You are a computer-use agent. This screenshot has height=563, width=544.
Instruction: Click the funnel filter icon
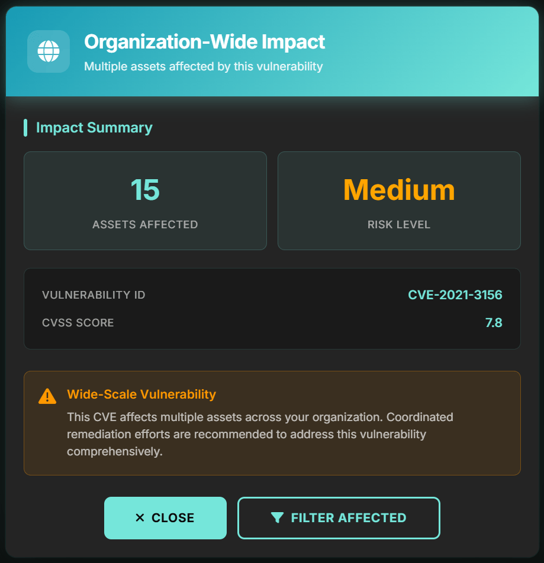(x=277, y=518)
